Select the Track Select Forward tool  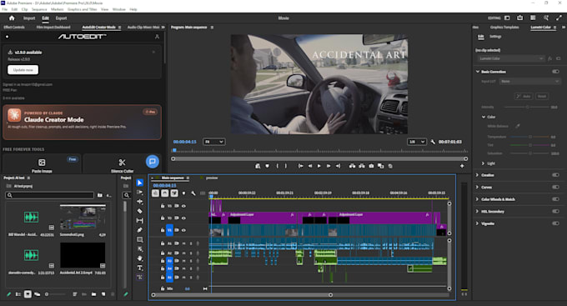(139, 192)
